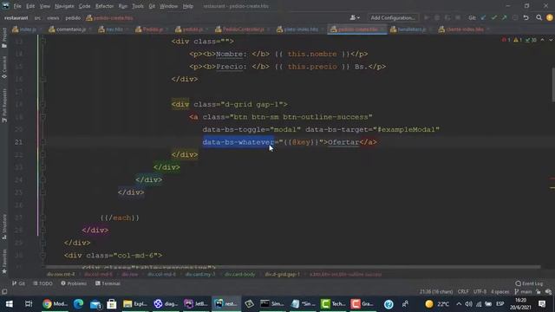This screenshot has height=312, width=555.
Task: Click div.card-body breadcrumb below editor
Action: [240, 274]
